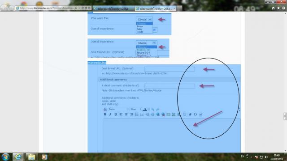Align text left in the editor
Screen dimensions: 287x161
[x=121, y=114]
